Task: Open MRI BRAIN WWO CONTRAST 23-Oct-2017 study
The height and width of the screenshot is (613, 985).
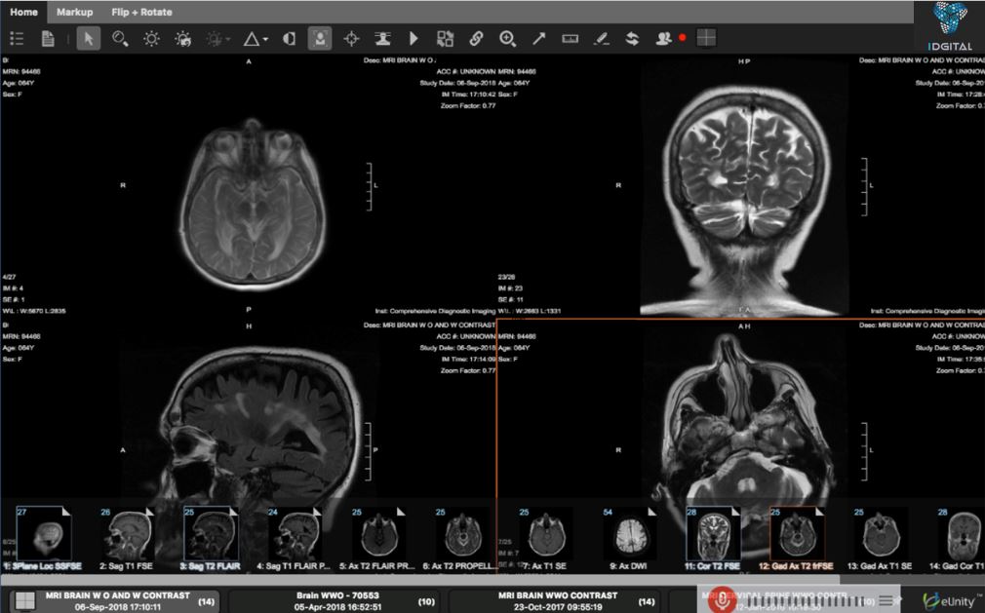Action: coord(557,600)
